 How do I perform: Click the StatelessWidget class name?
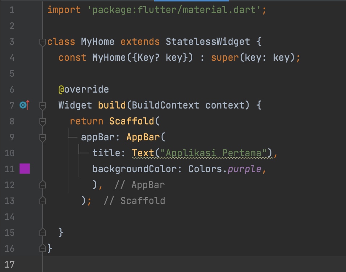click(x=208, y=42)
